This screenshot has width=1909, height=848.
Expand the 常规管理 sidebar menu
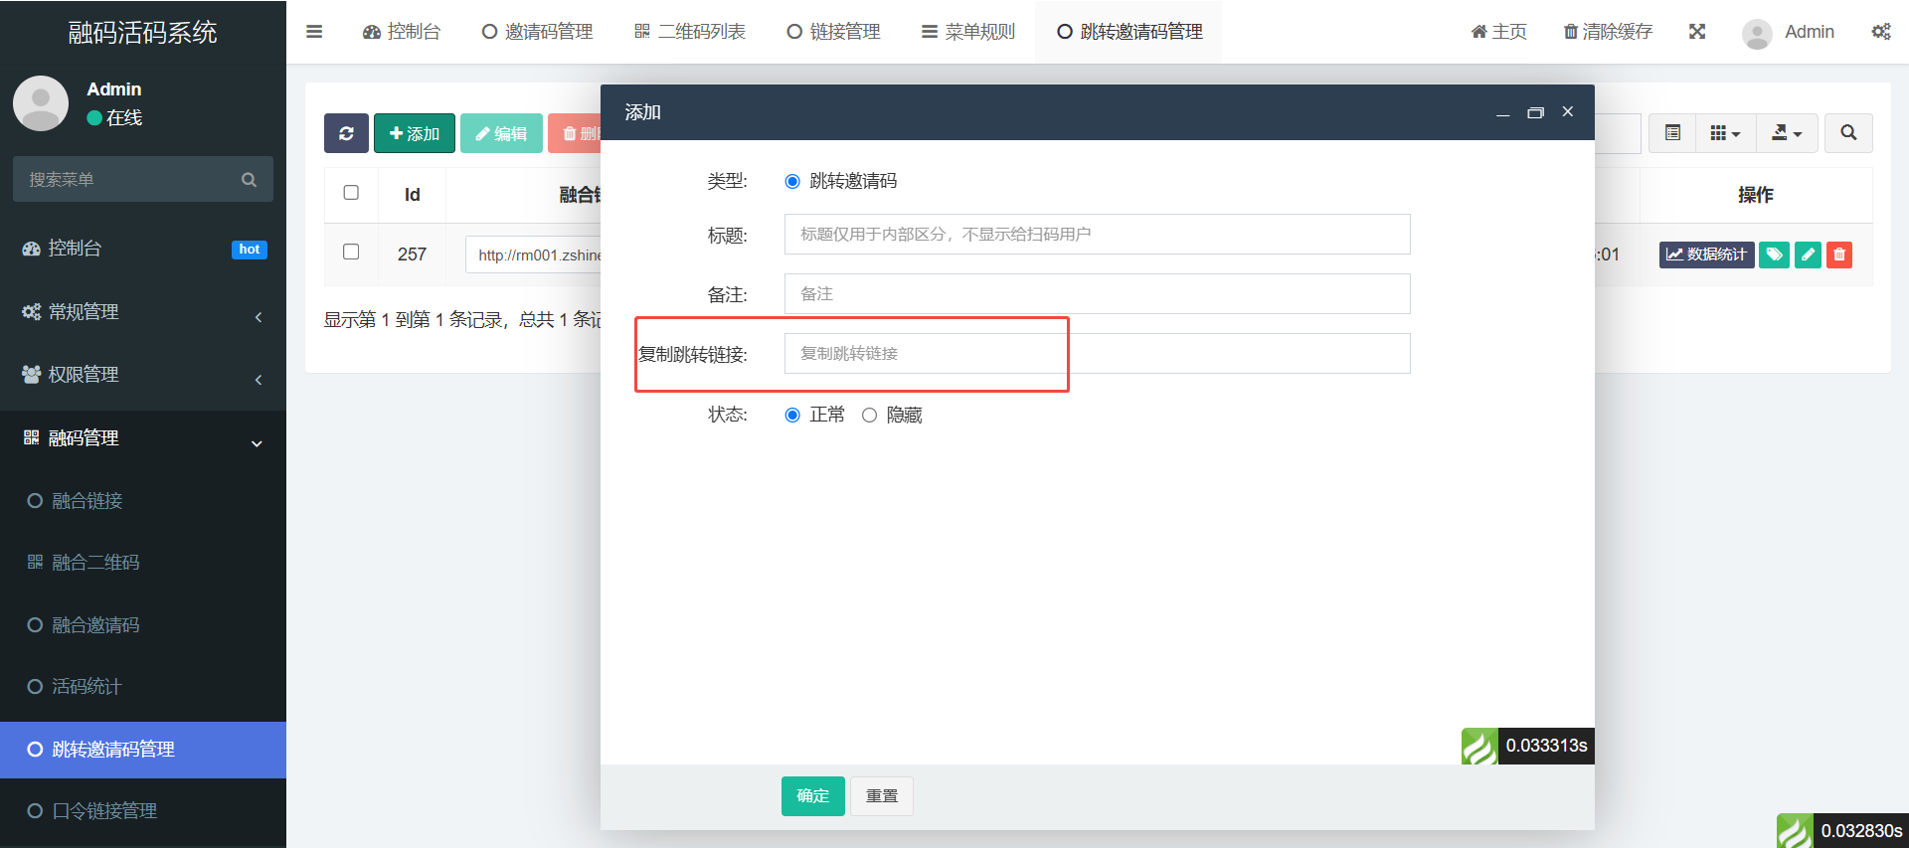[143, 312]
